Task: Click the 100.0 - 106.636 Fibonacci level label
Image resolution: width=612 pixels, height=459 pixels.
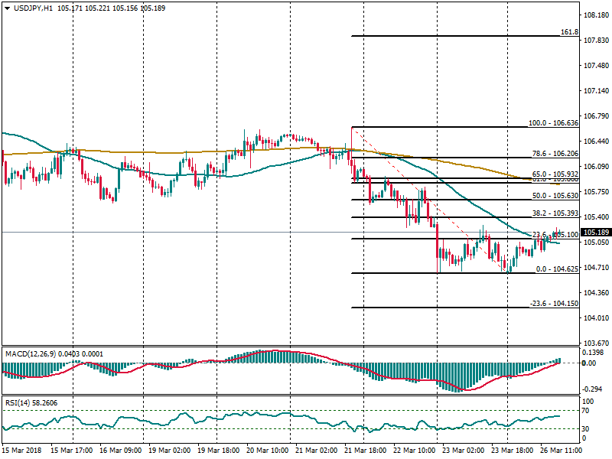Action: coord(553,123)
